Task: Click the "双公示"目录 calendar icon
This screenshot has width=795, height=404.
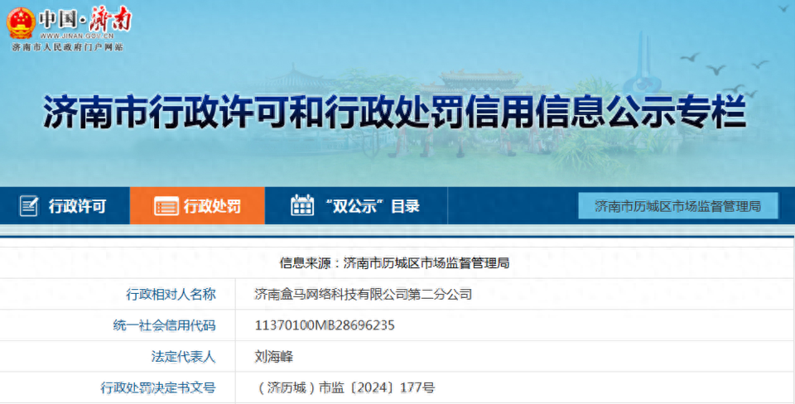Action: click(x=302, y=206)
